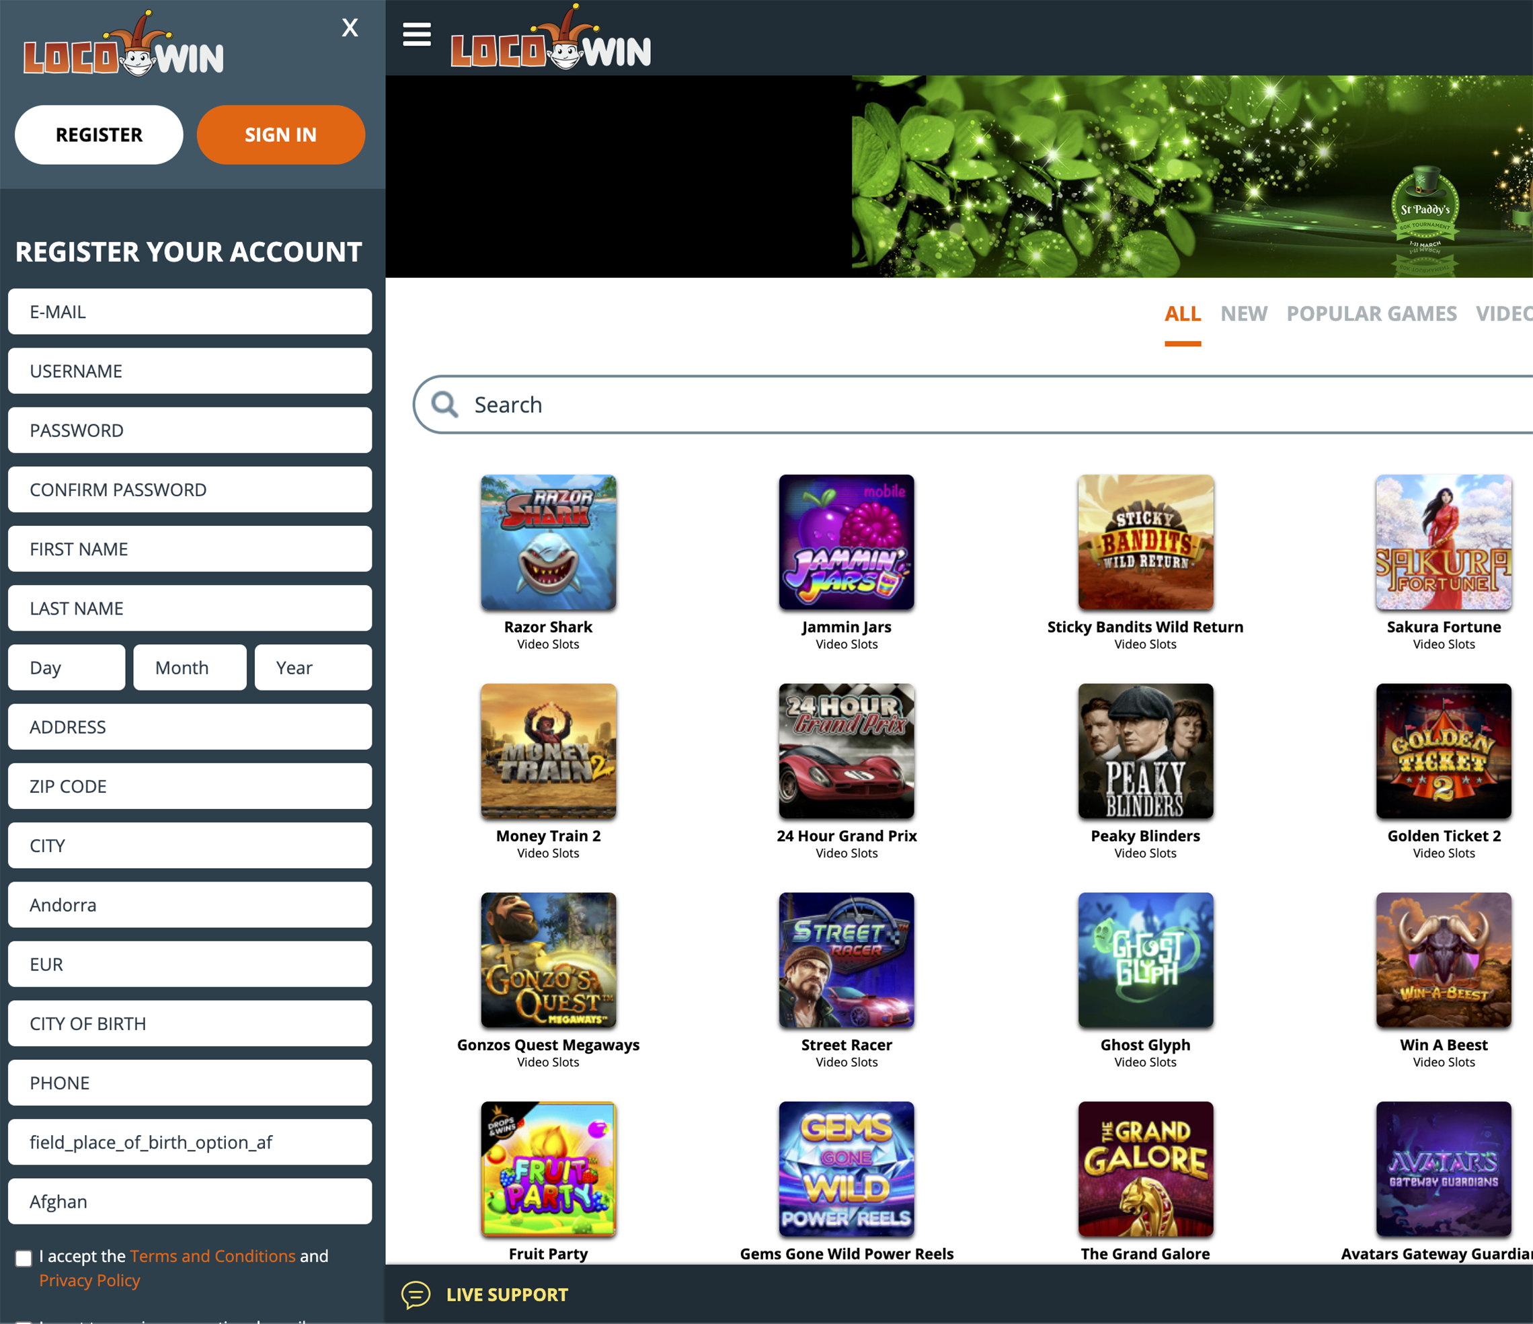Launch the Jammin Jars game tile

(x=847, y=543)
